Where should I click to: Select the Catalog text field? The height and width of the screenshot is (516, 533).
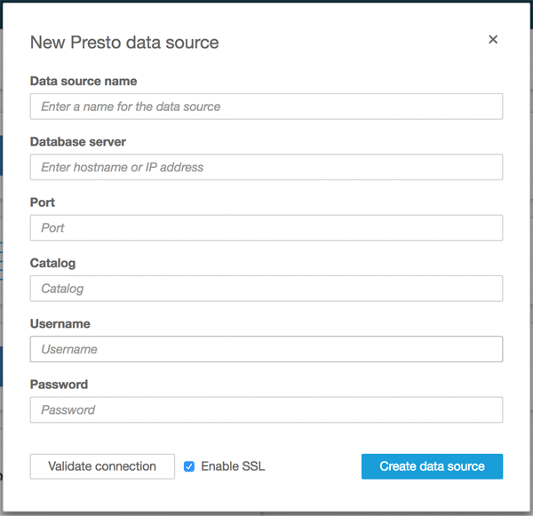coord(266,289)
